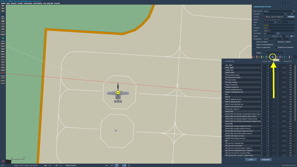The width and height of the screenshot is (297, 167).
Task: Click the ruler measurement icon under КАРТА
Action: coord(3,83)
